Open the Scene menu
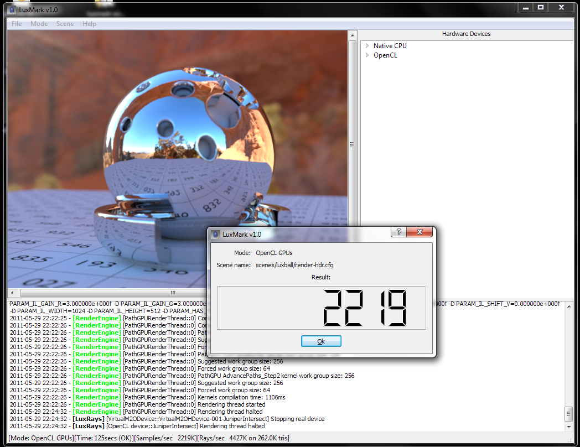 coord(65,24)
